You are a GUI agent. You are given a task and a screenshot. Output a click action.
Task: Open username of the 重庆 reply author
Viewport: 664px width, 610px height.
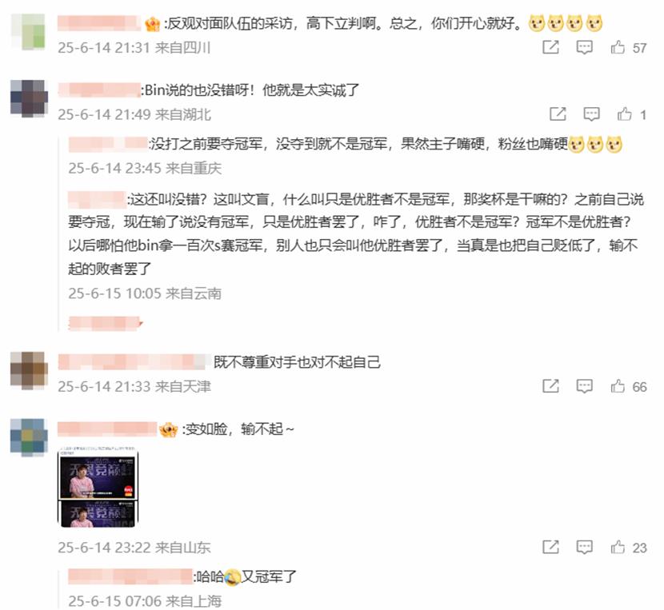pos(107,144)
